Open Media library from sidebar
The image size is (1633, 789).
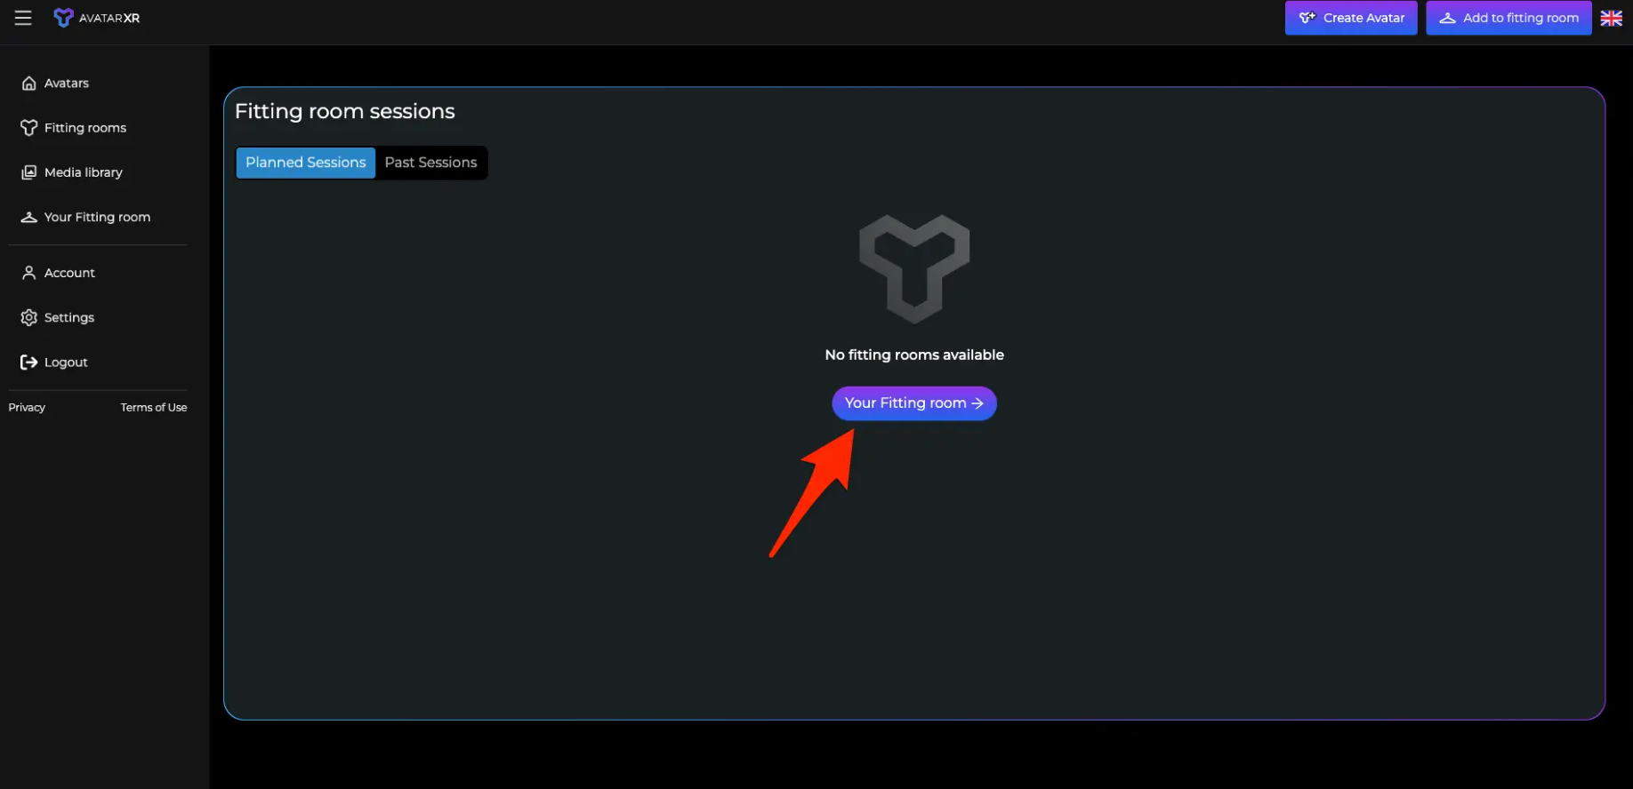84,172
